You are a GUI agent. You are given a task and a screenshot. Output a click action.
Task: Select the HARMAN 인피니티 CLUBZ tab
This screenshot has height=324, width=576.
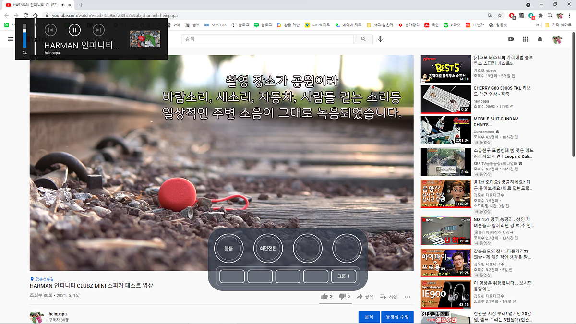37,5
